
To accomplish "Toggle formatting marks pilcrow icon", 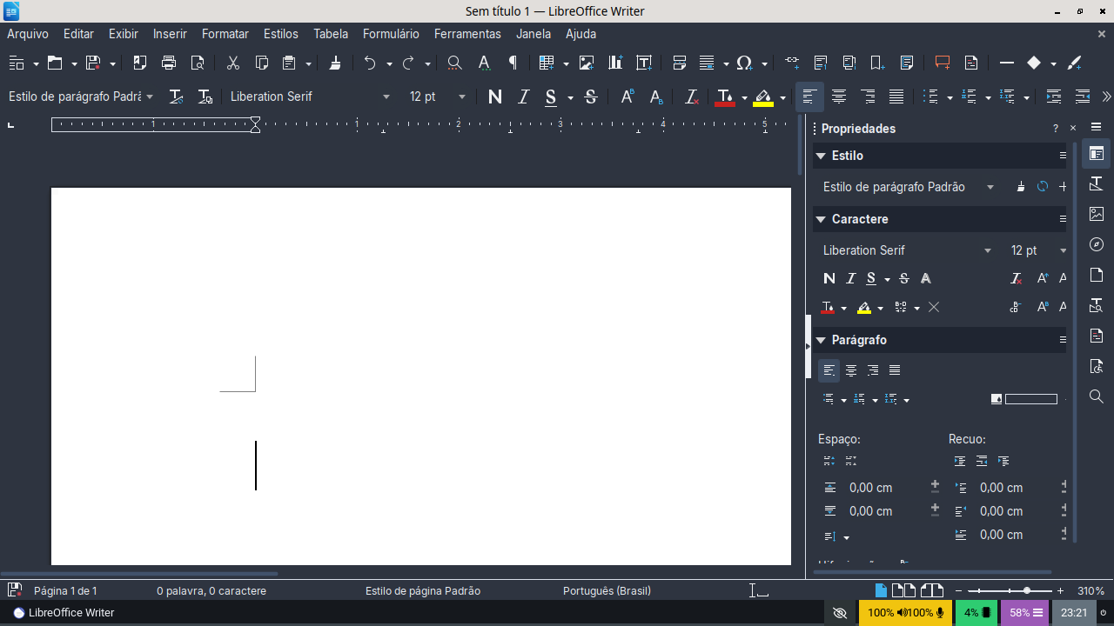I will 513,63.
